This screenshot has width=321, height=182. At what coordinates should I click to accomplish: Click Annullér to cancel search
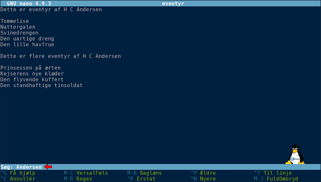(18, 179)
